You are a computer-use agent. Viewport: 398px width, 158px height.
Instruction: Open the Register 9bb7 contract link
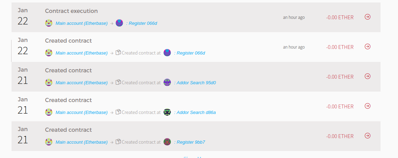pyautogui.click(x=190, y=142)
